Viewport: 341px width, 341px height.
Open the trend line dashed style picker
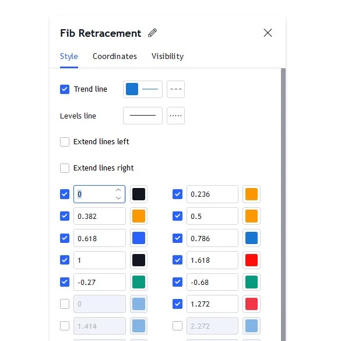(x=175, y=89)
